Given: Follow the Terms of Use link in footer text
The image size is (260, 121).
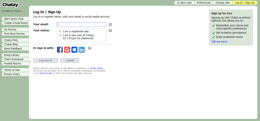Looking at the screenshot, I should 46,73.
